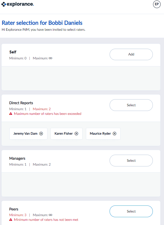Open the EP user profile avatar
Screen dimensions: 164x225
157,4
